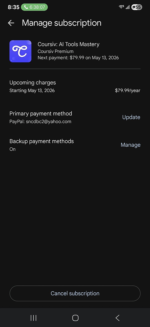Tap the $79.99/year charge amount
Image resolution: width=150 pixels, height=327 pixels.
click(127, 91)
